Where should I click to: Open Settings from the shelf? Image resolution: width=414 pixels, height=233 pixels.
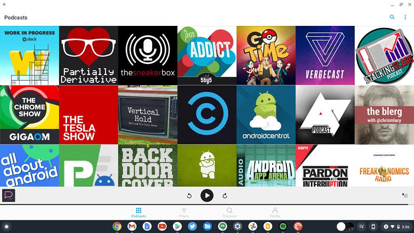[238, 227]
